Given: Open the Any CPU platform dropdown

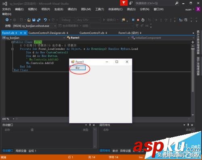Looking at the screenshot, I should (88, 20).
